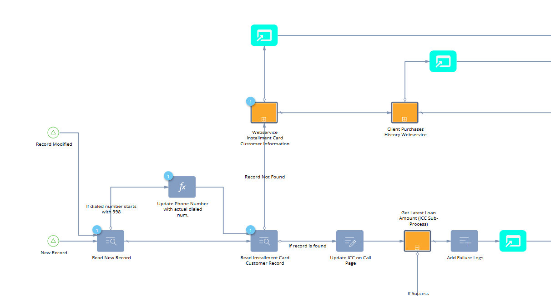Image resolution: width=551 pixels, height=296 pixels.
Task: Open Webservice Installment Card Customer Information sub-process
Action: [x=264, y=113]
